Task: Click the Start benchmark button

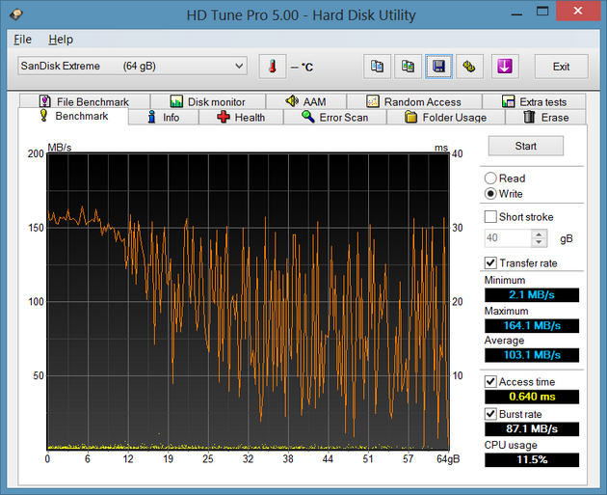Action: click(x=526, y=146)
